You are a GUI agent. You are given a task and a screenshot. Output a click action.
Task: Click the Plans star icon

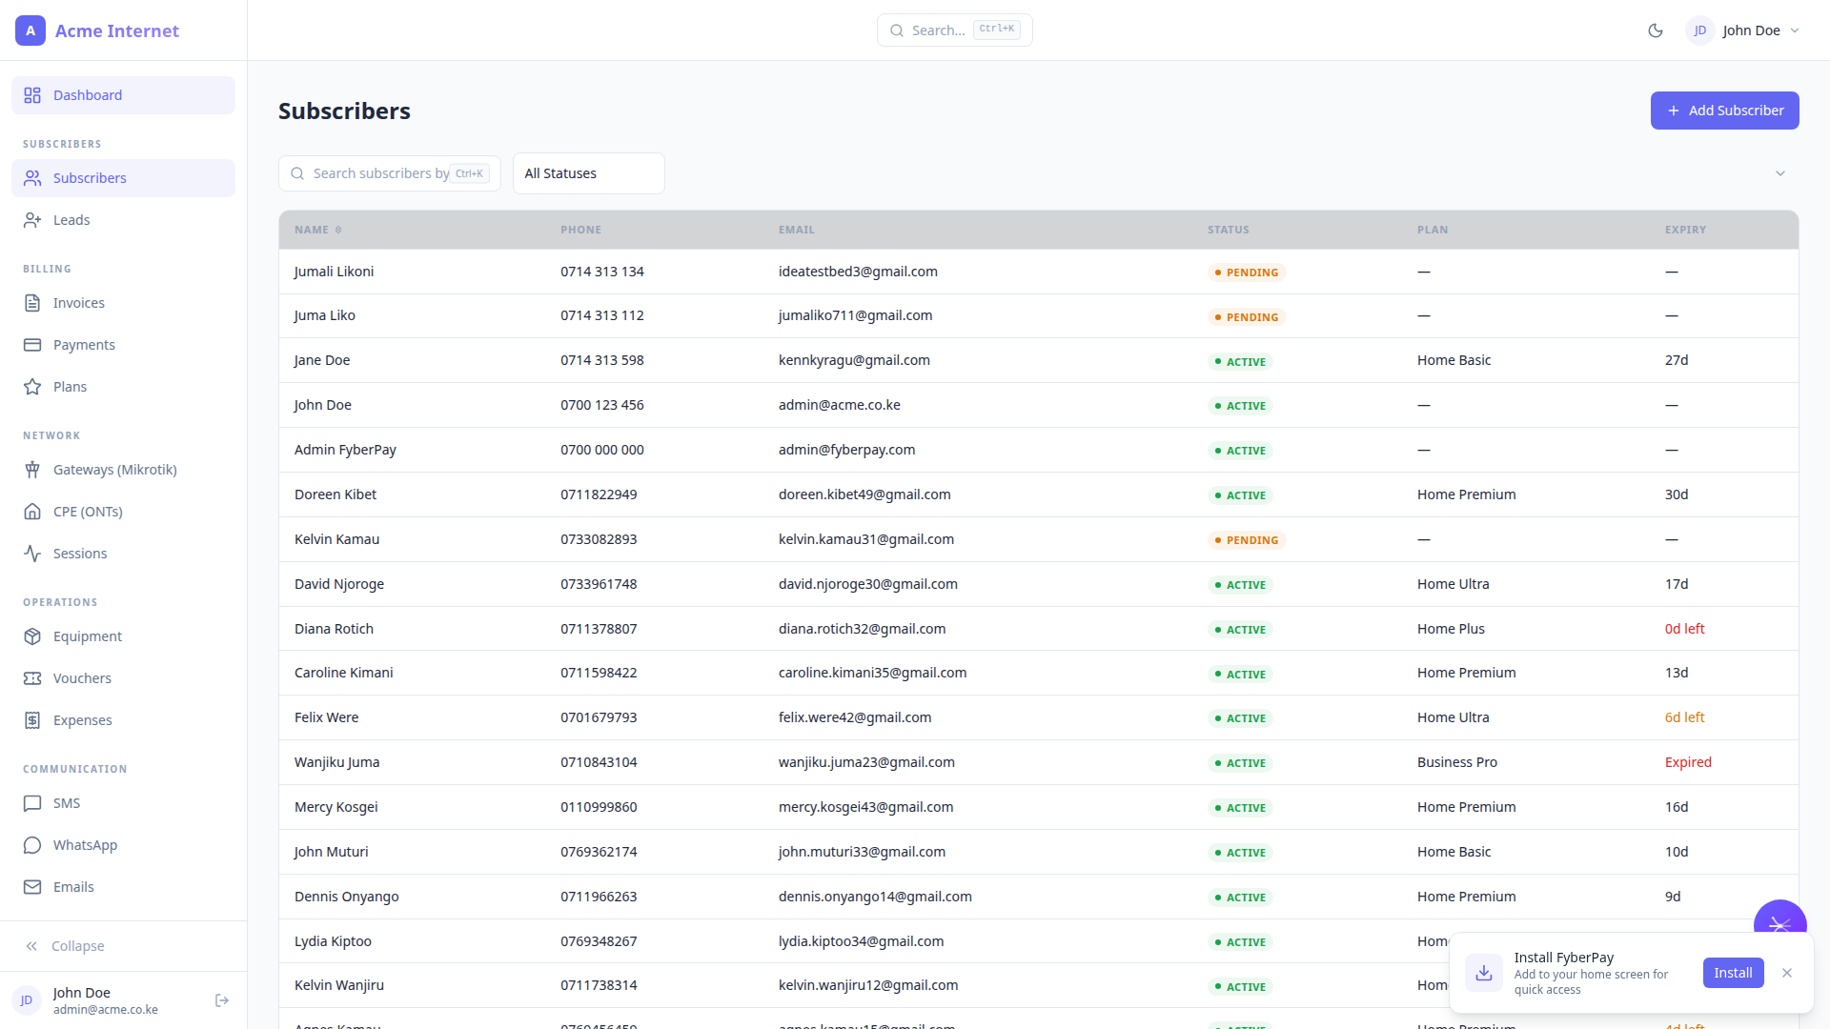[32, 387]
